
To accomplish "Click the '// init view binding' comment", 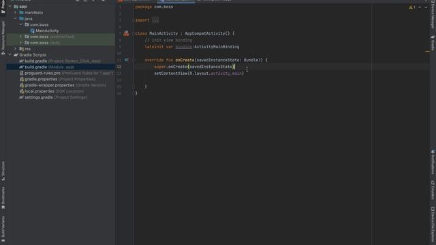I will pos(168,40).
